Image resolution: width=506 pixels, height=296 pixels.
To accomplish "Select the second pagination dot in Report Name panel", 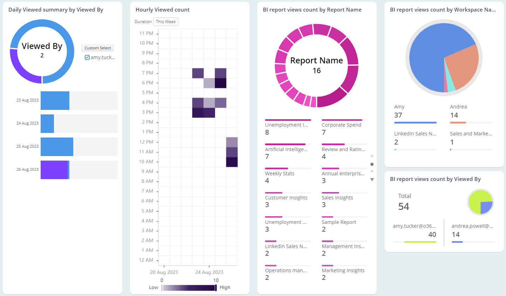I will [x=372, y=172].
